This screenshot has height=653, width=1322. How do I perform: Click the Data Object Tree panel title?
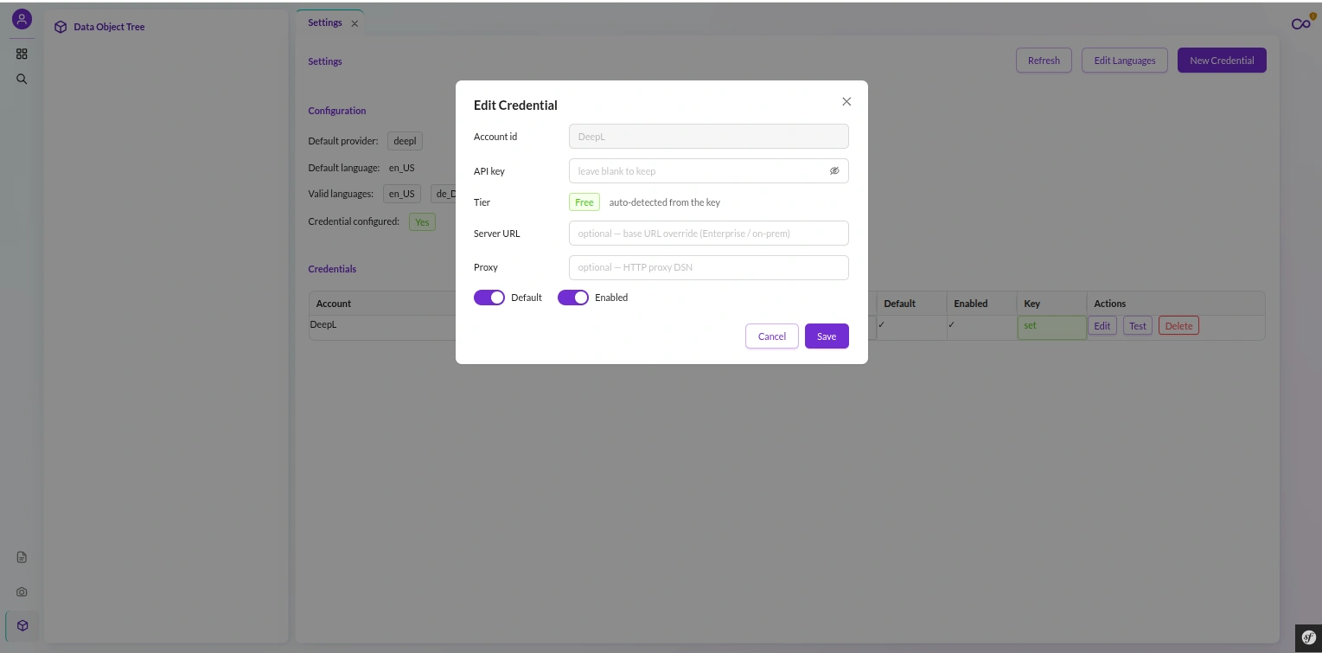(x=109, y=27)
